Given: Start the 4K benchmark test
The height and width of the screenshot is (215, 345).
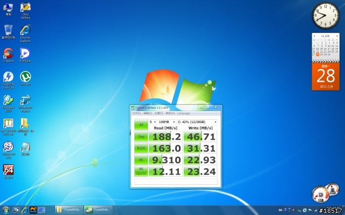Looking at the screenshot, I should coord(141,160).
